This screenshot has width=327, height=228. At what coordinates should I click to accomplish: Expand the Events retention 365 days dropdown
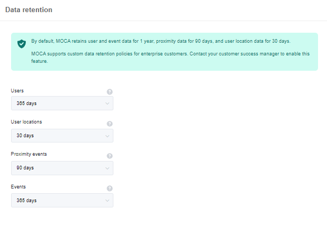point(62,200)
